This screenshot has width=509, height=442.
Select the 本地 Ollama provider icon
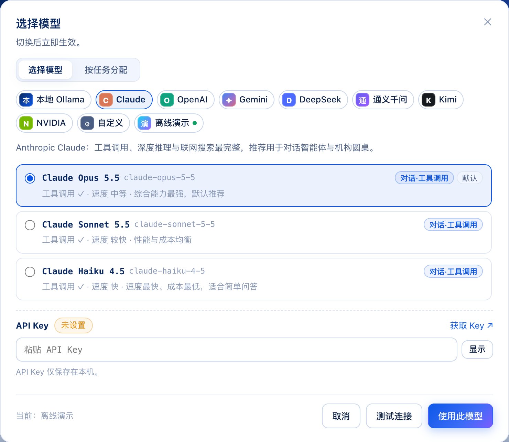pyautogui.click(x=26, y=100)
